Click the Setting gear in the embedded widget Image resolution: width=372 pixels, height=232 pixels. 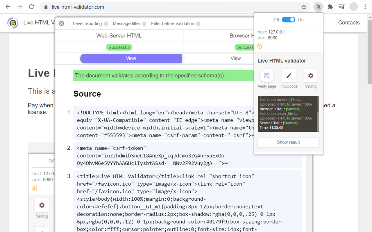[42, 205]
